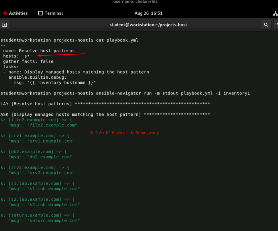Click the gather_facts: false line
The width and height of the screenshot is (278, 231).
[x=28, y=61]
